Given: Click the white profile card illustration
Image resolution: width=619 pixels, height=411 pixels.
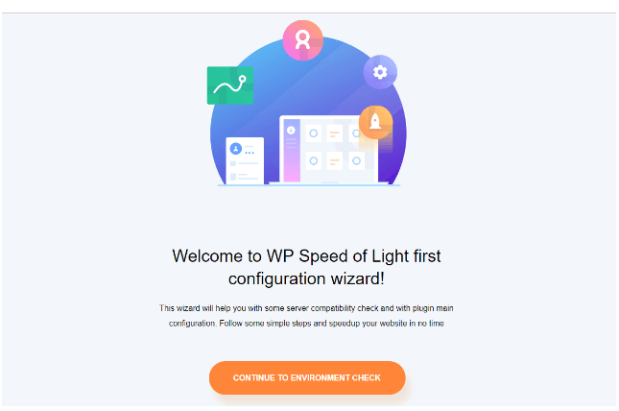Looking at the screenshot, I should click(x=245, y=160).
